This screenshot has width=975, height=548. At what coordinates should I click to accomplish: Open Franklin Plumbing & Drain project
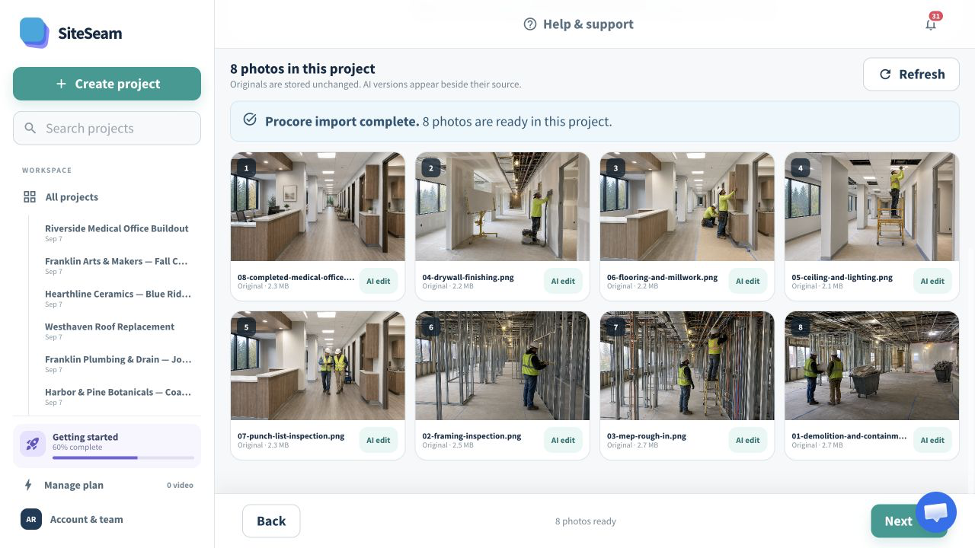point(117,364)
